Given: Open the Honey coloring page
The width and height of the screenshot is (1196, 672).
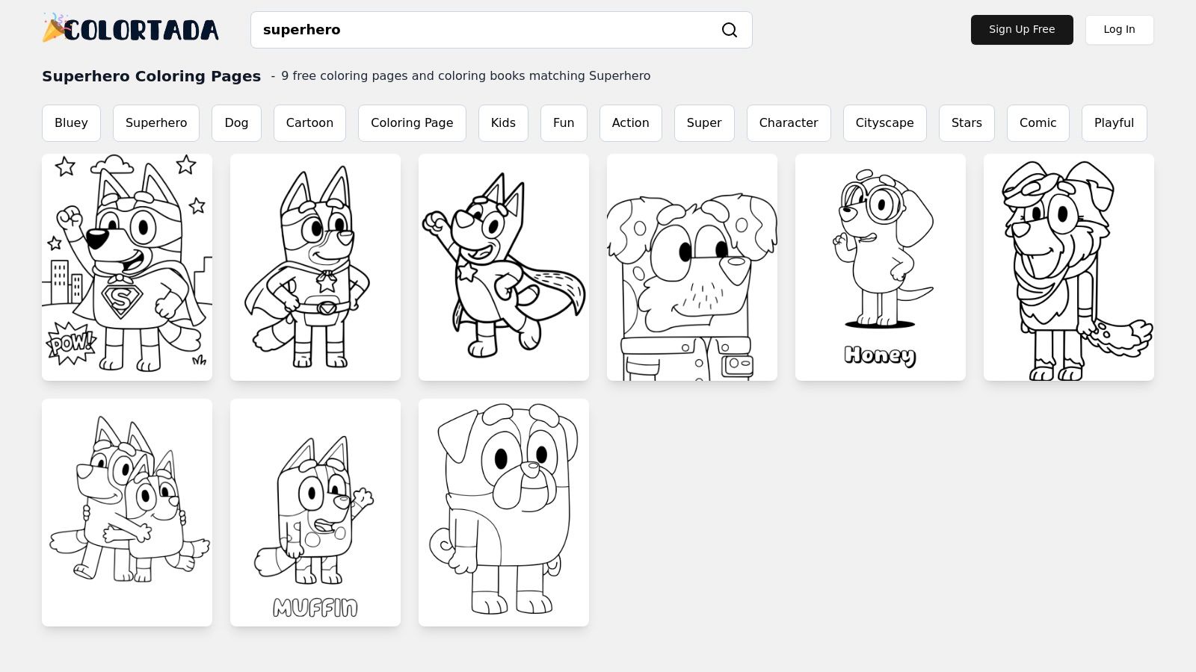Looking at the screenshot, I should pos(880,267).
